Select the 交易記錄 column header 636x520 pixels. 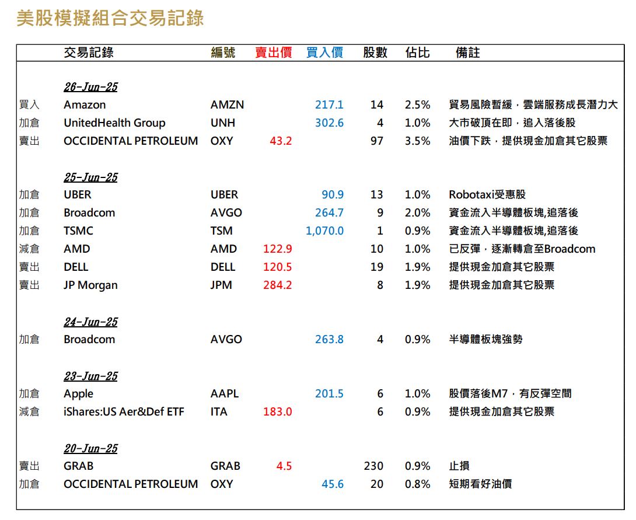coord(89,53)
